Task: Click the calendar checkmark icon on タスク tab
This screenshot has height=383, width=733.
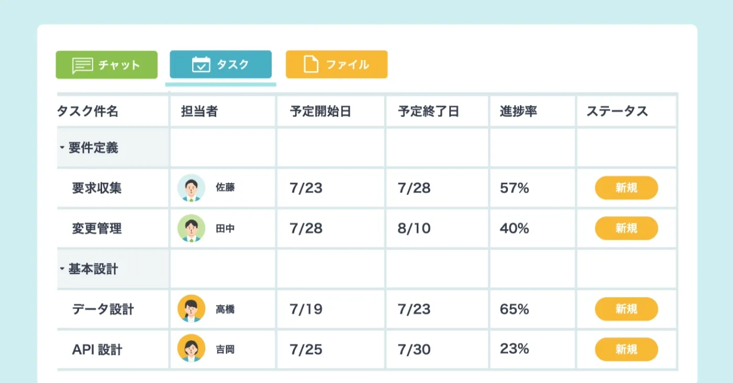Action: click(202, 64)
